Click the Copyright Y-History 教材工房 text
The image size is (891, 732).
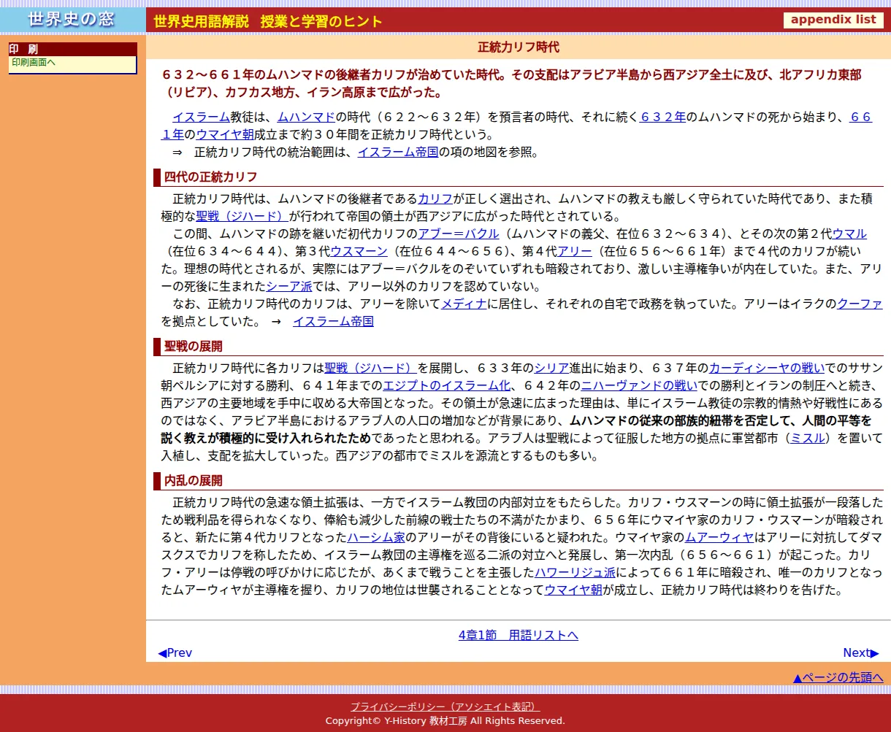tap(445, 720)
